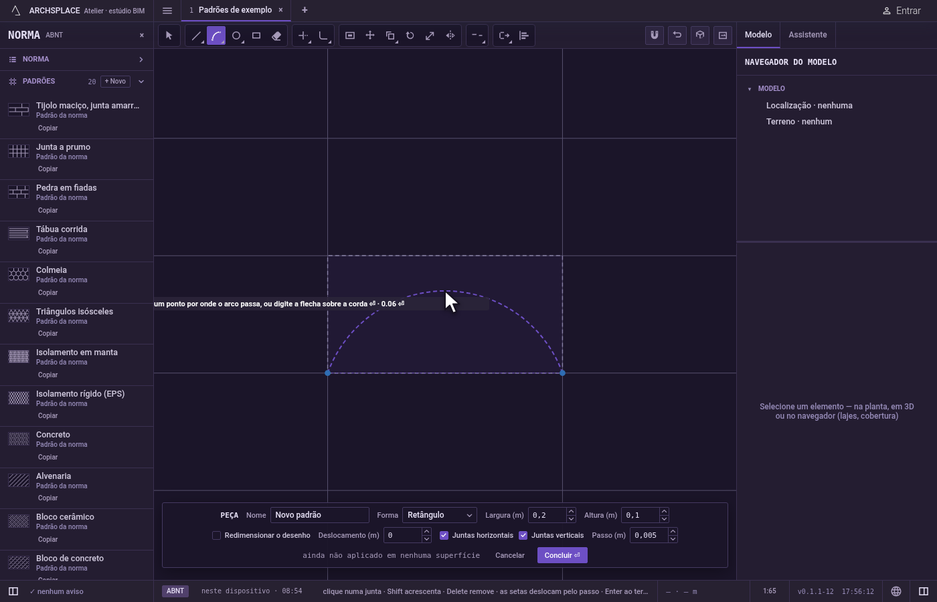Choose the Trim/extend tool

coord(304,35)
